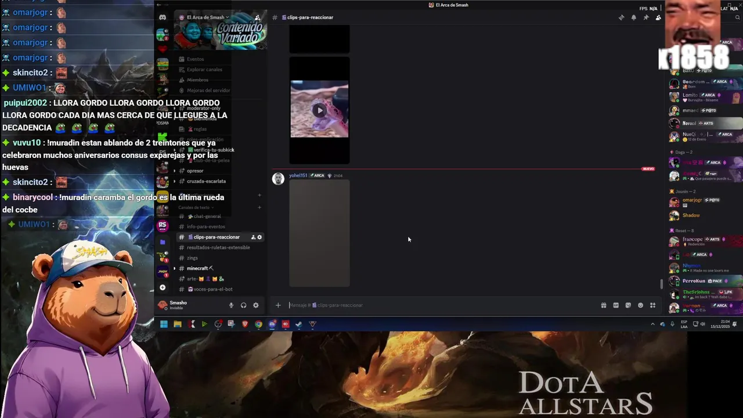This screenshot has height=418, width=743.
Task: Expand cruzada-escarlata threads arrow
Action: 175,181
